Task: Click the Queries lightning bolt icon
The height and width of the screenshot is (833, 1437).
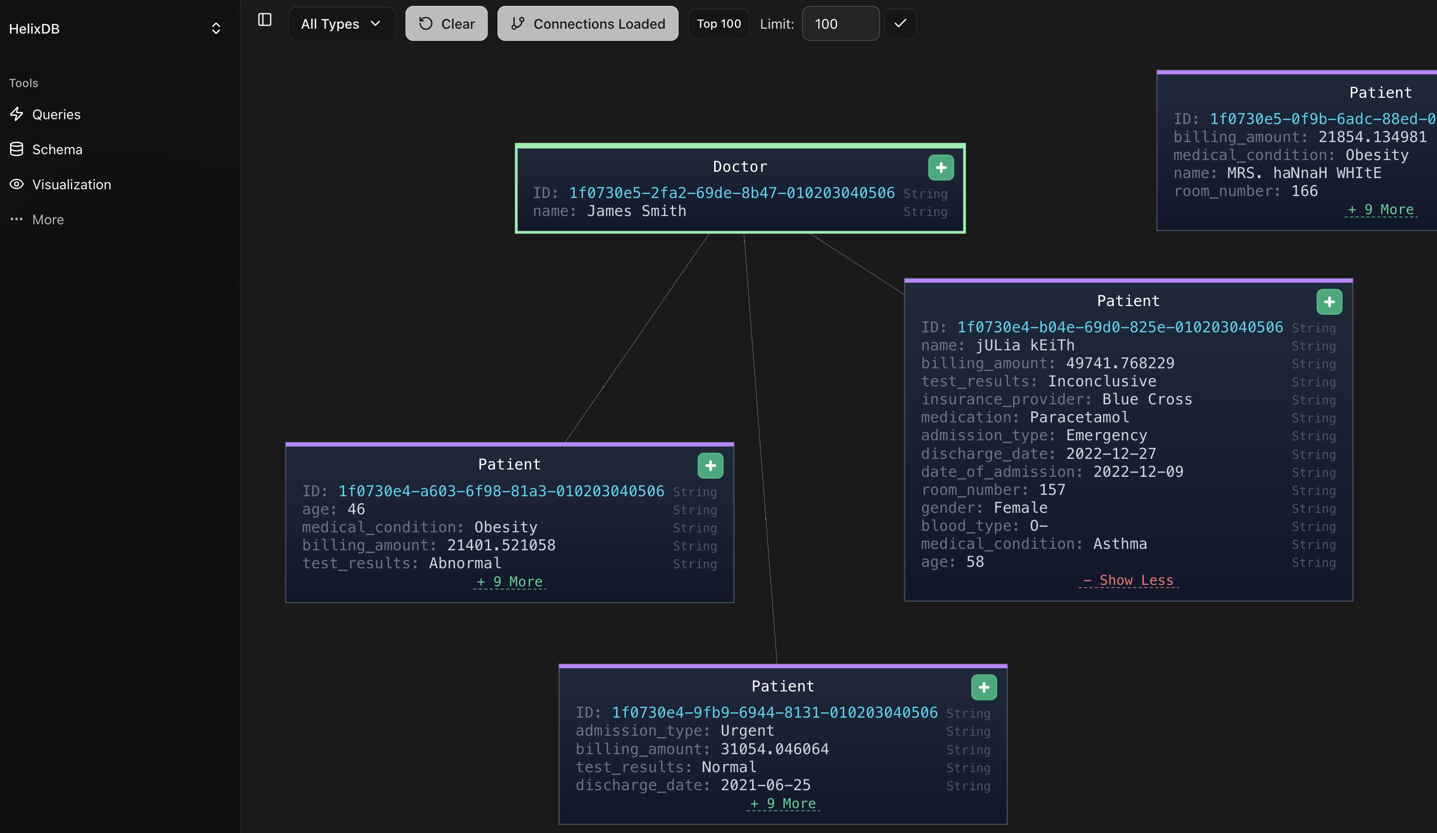Action: (x=17, y=114)
